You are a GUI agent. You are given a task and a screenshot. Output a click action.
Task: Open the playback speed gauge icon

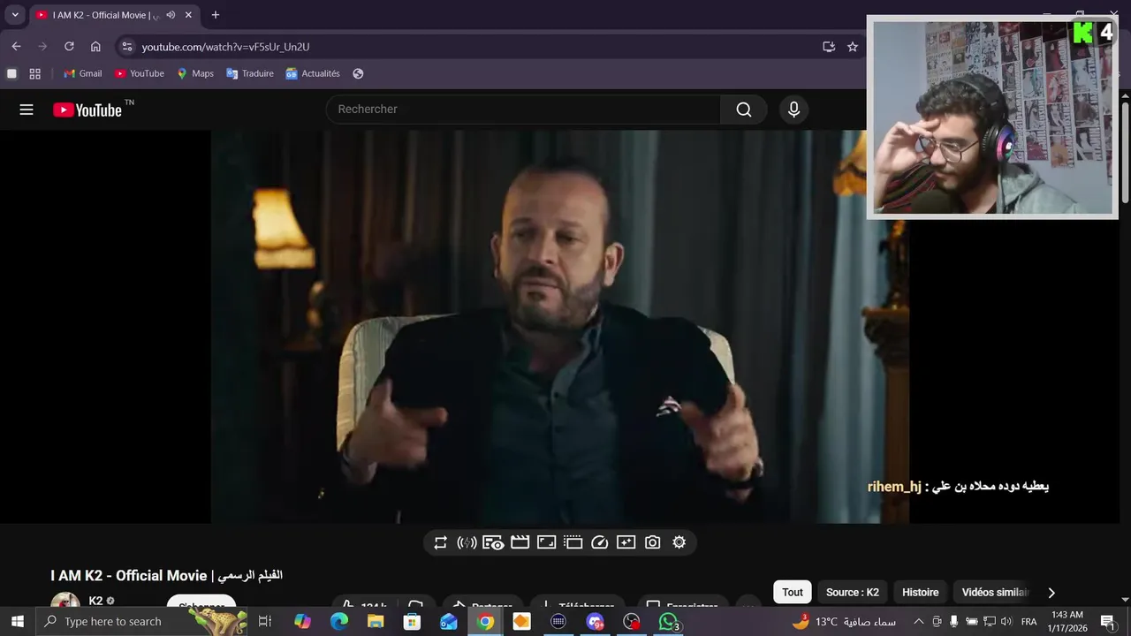point(599,542)
